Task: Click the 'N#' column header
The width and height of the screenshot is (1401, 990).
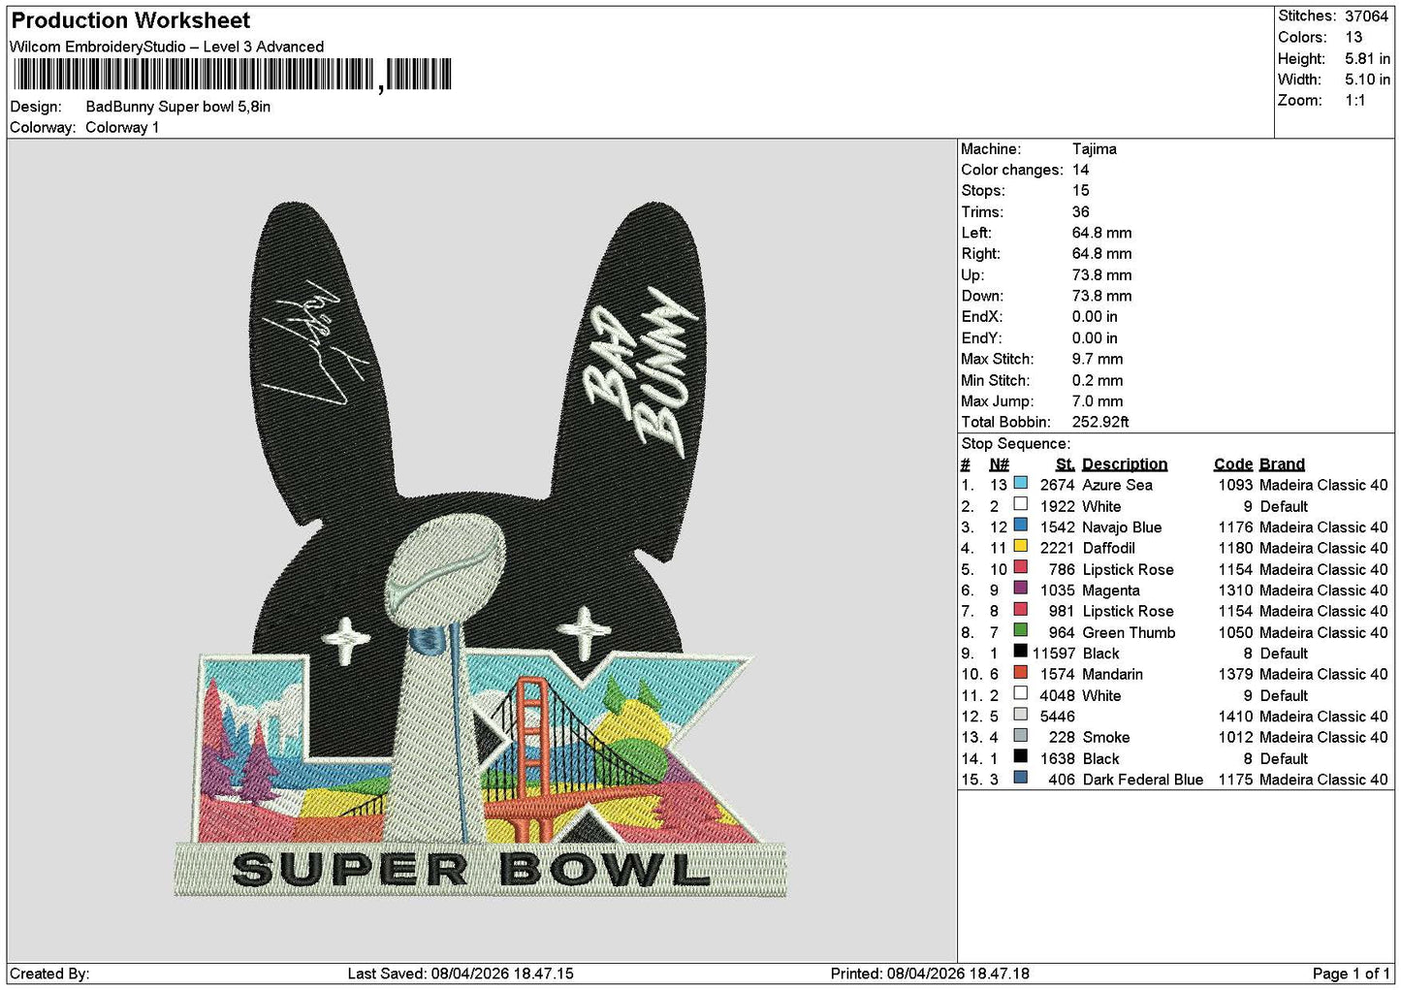Action: [x=1000, y=464]
